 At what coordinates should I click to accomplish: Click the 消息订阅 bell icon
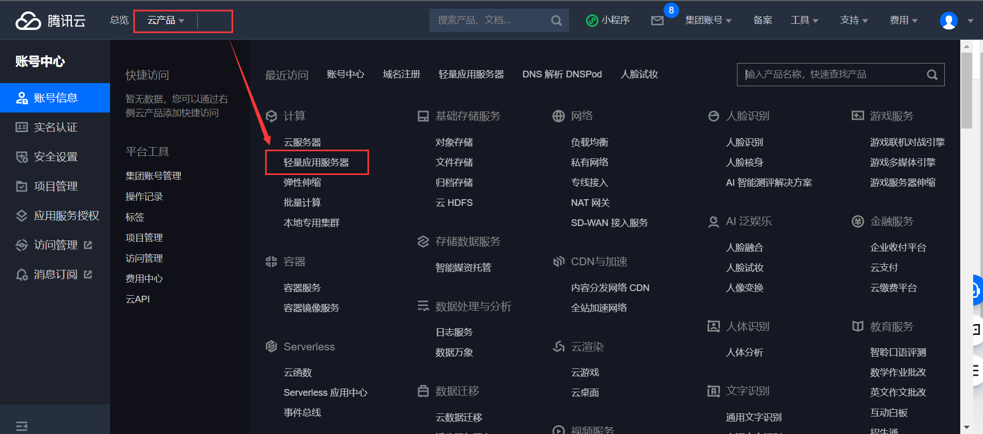click(x=22, y=275)
